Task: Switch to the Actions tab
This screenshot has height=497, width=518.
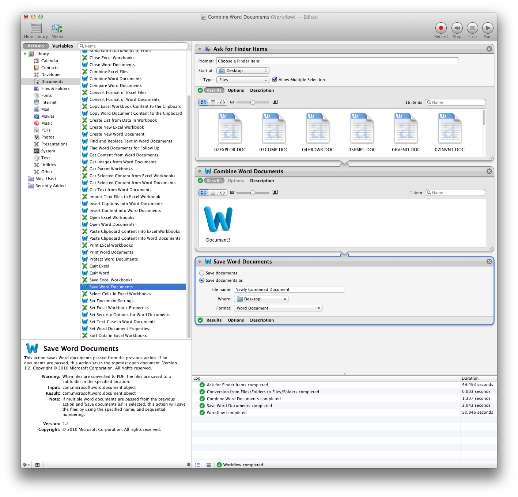Action: (x=36, y=46)
